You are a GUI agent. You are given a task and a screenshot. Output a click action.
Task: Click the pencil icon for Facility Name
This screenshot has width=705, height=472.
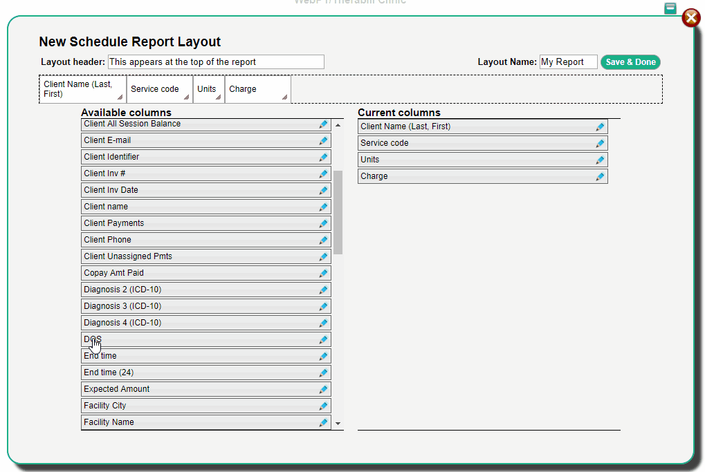323,424
